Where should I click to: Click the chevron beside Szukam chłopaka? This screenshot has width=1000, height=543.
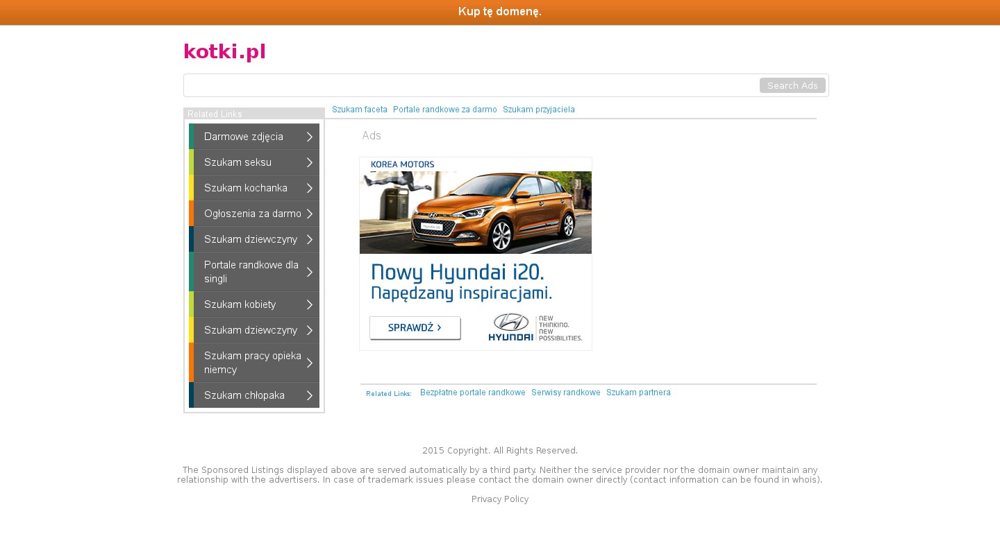coord(310,396)
